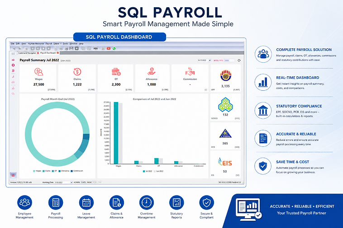Open the Edit menu
The width and height of the screenshot is (343, 228).
click(18, 44)
